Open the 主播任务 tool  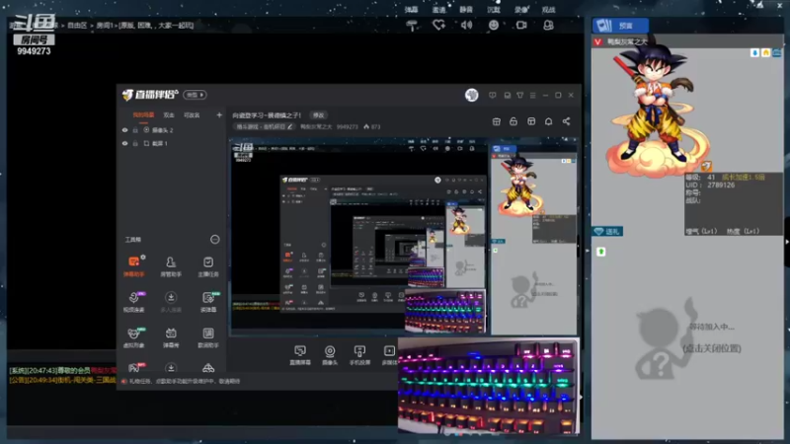click(x=208, y=266)
